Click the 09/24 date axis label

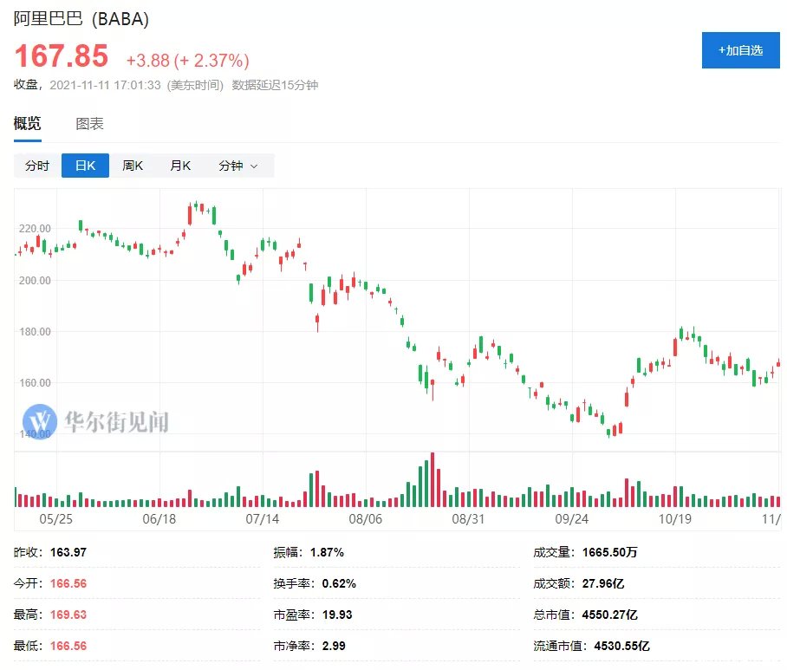click(572, 519)
